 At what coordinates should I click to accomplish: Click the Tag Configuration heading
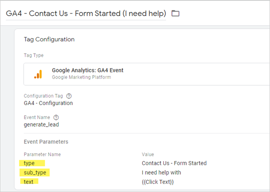pos(49,39)
